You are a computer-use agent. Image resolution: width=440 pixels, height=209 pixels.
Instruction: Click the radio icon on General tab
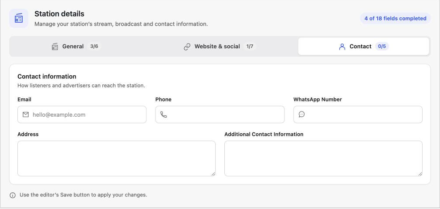point(55,47)
